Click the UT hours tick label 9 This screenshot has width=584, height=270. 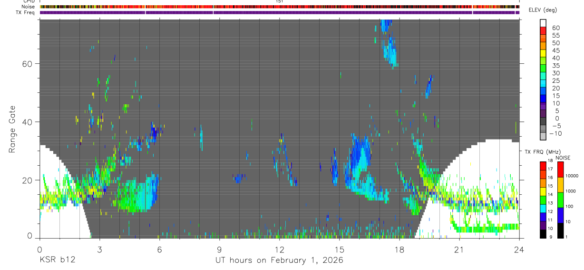219,249
